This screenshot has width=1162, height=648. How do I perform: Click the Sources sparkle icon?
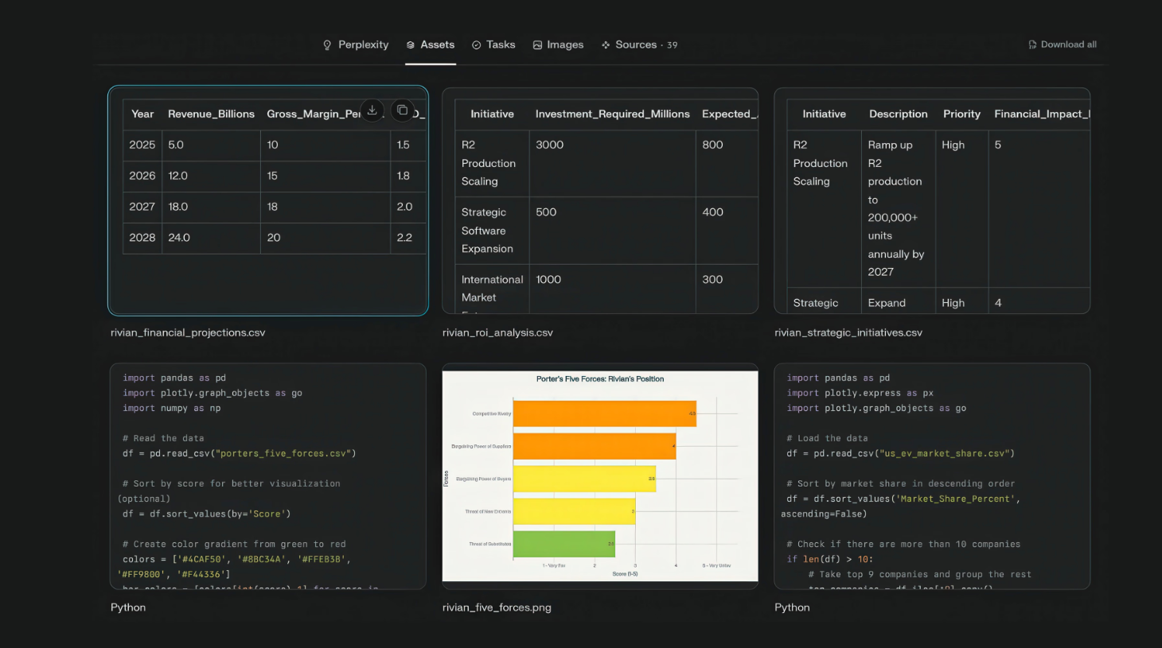point(606,45)
